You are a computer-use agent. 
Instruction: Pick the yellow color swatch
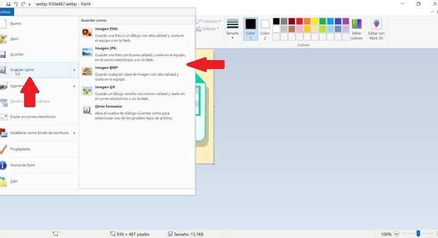pyautogui.click(x=315, y=21)
